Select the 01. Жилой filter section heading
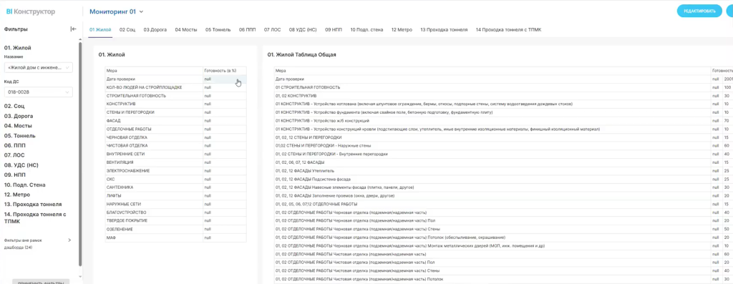733x284 pixels. coord(18,48)
